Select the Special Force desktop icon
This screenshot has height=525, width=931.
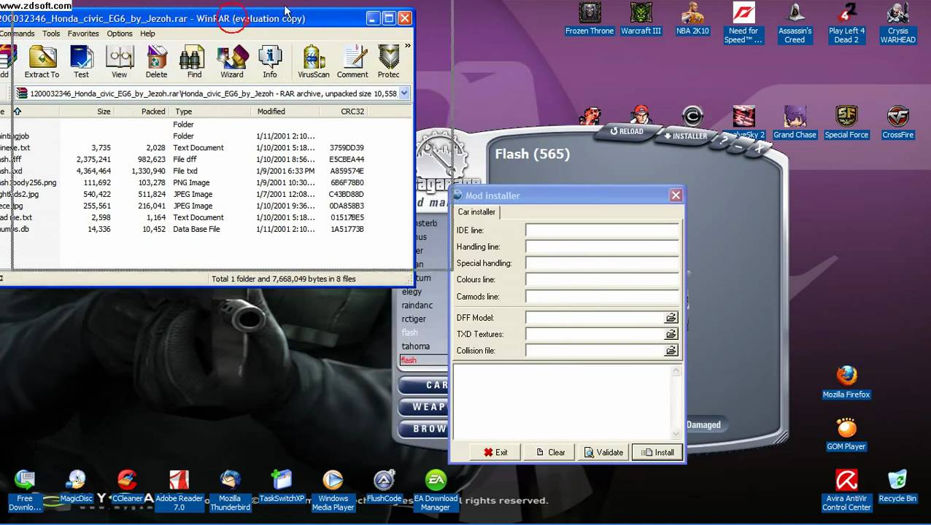coord(846,122)
